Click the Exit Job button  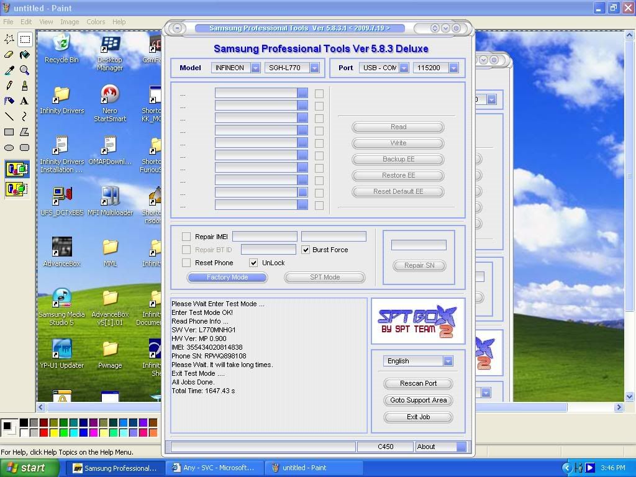point(418,417)
